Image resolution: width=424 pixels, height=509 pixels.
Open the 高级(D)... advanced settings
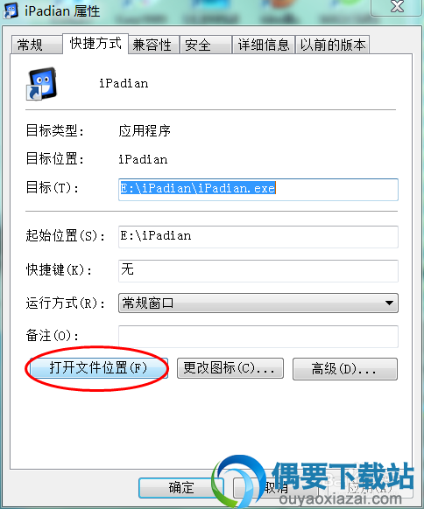click(x=345, y=369)
